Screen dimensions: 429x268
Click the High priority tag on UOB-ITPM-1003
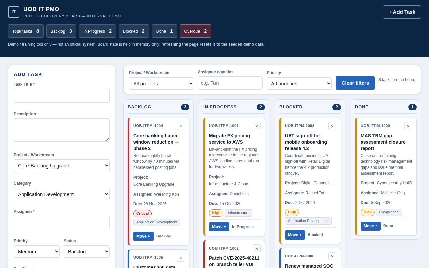292,212
